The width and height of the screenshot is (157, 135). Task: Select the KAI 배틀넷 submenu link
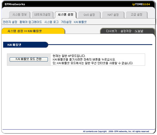(80, 22)
